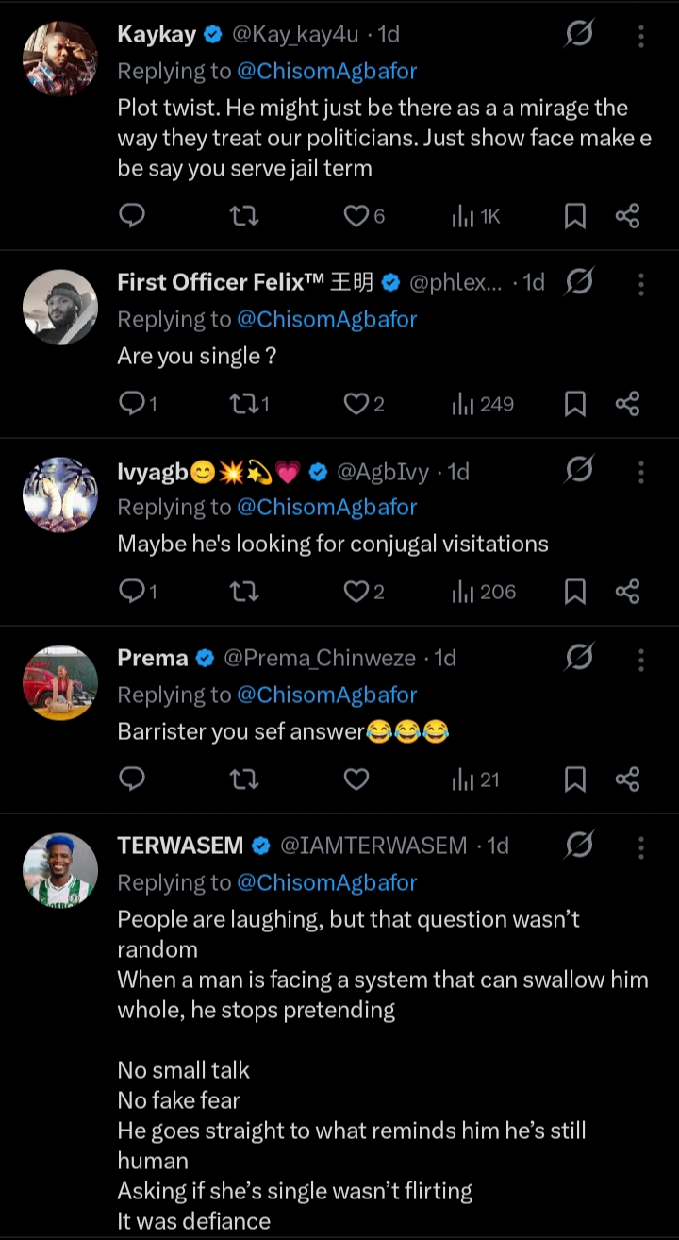This screenshot has height=1240, width=679.
Task: Open @ChisomAgbafor link in Prema's reply
Action: click(x=326, y=695)
